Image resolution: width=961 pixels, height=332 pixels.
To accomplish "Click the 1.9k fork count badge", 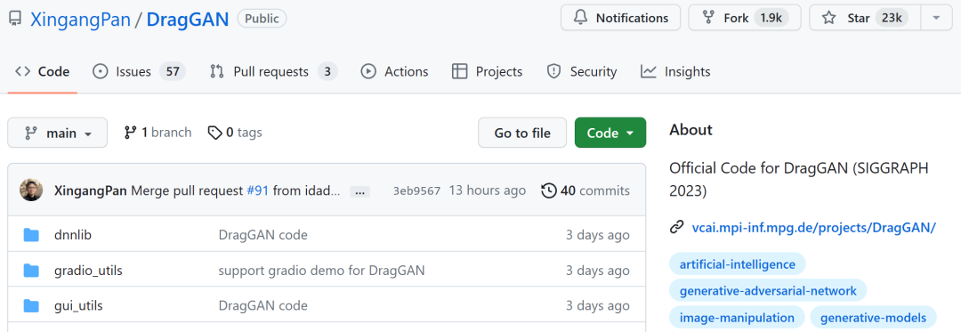I will tap(771, 18).
